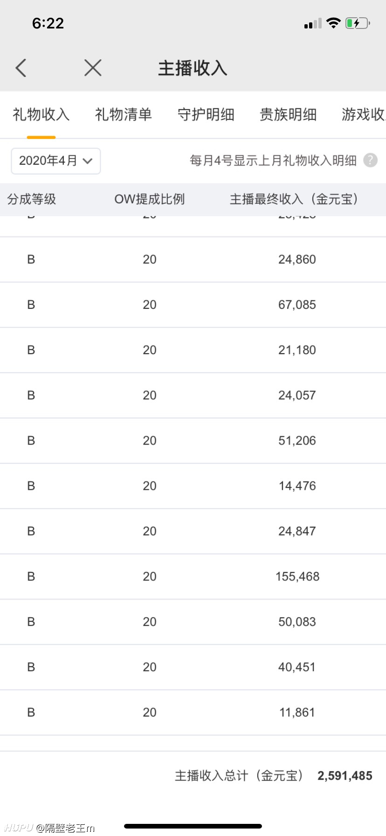The image size is (386, 836).
Task: Tap the iOS home indicator bar
Action: 193,826
